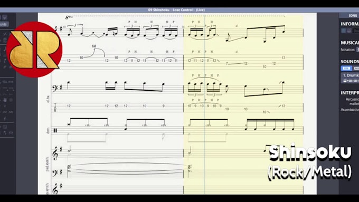Click the drum icon under 1. Drumkit
The image size is (359, 202).
[x=345, y=81]
